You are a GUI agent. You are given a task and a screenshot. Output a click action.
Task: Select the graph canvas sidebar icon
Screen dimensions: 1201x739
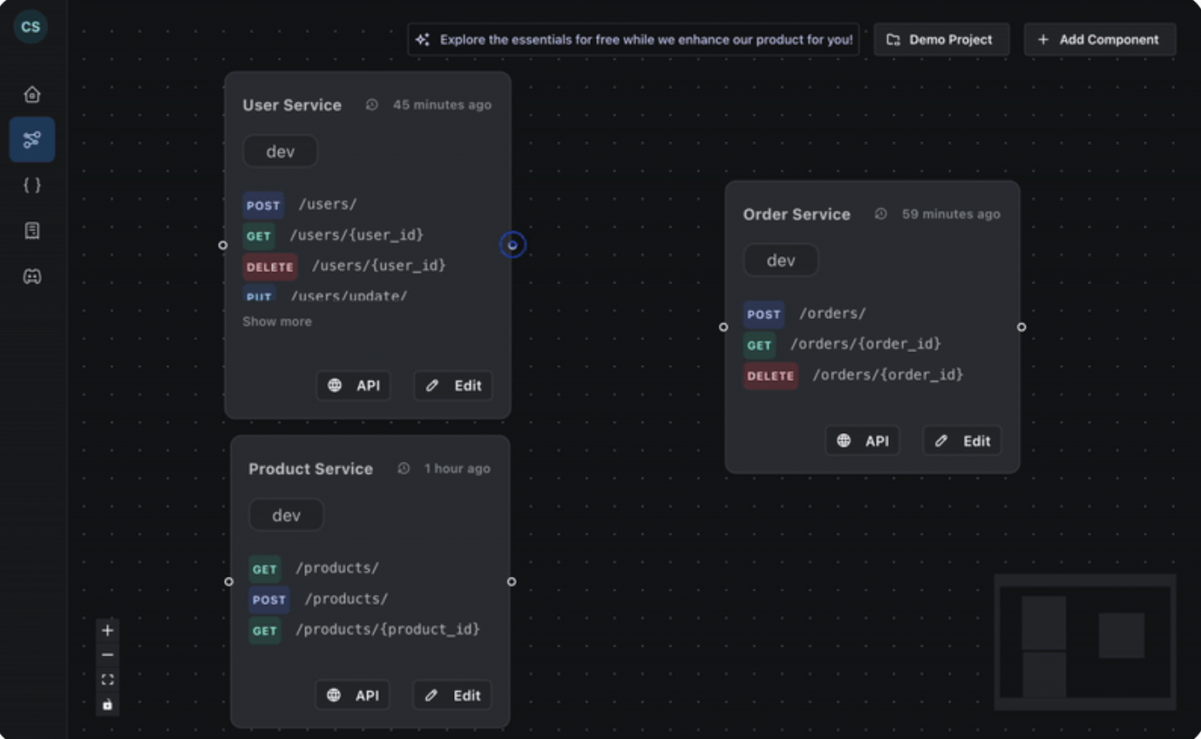[x=32, y=139]
